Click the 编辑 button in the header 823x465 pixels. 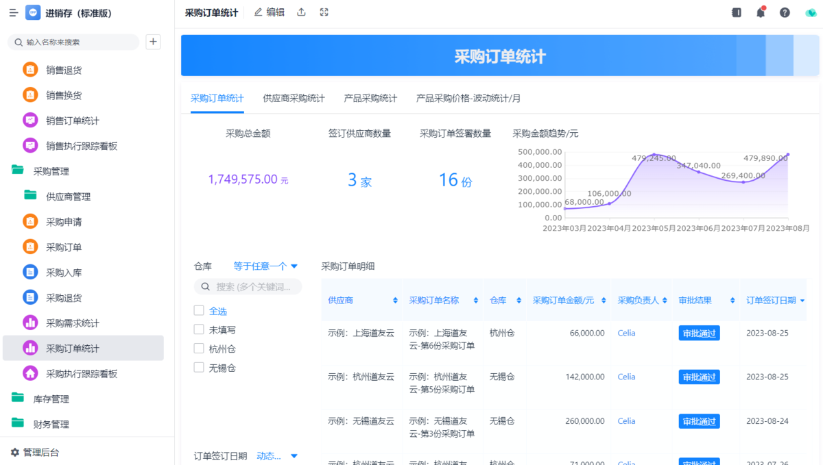tap(269, 12)
